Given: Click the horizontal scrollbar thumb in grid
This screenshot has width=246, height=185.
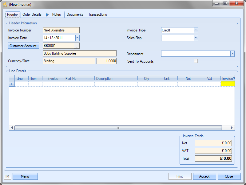Looking at the screenshot, I should point(118,128).
